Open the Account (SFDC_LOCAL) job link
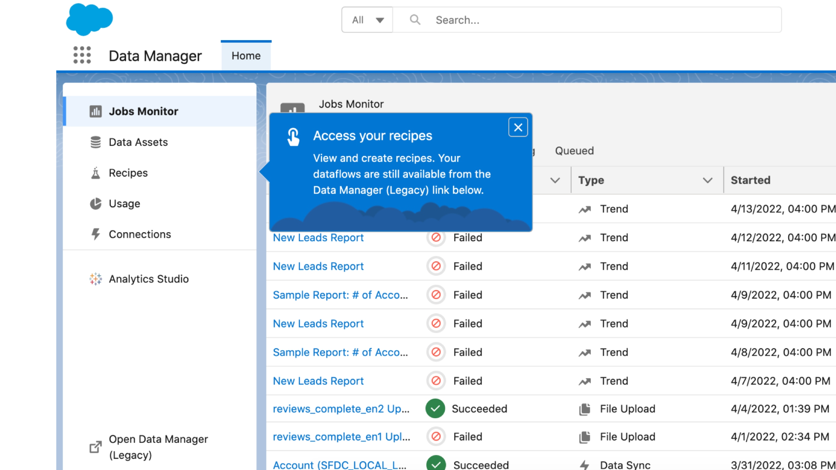Image resolution: width=836 pixels, height=470 pixels. pyautogui.click(x=339, y=464)
